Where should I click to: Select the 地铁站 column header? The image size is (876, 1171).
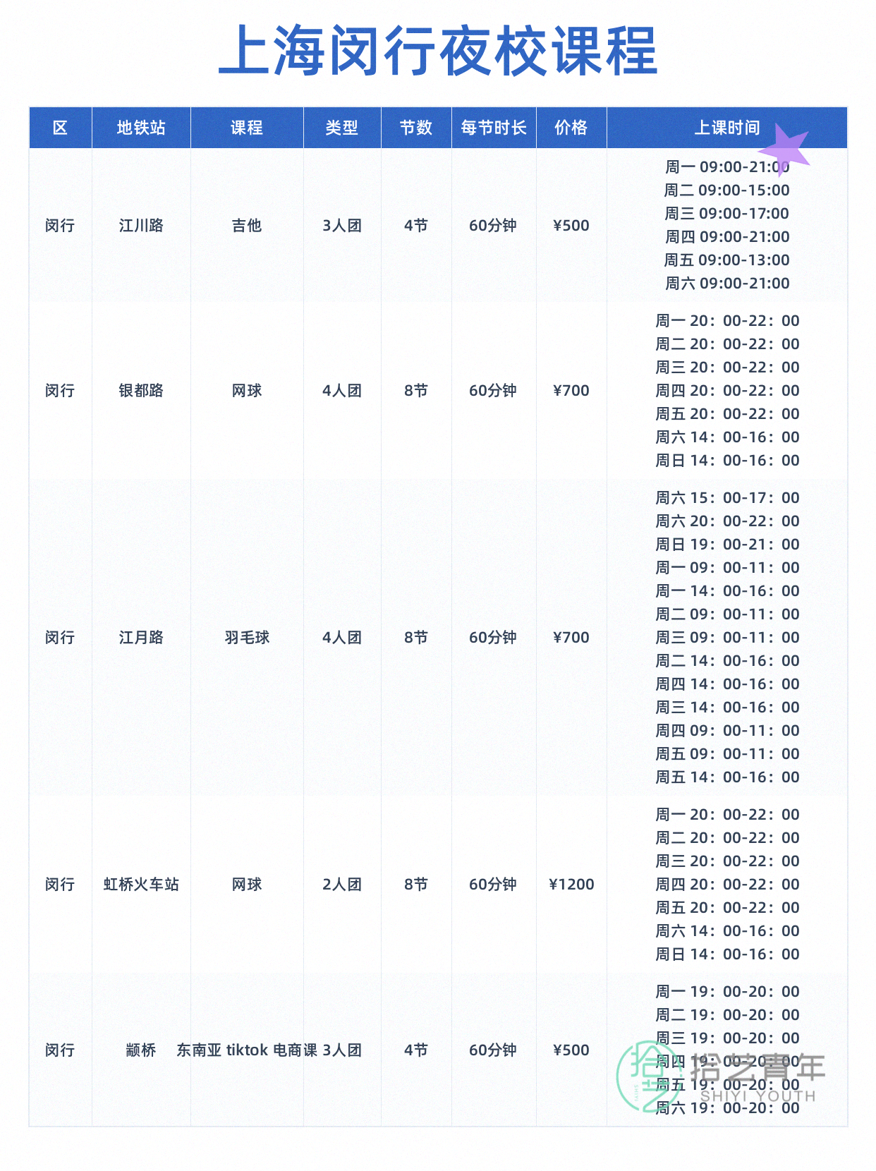point(141,128)
